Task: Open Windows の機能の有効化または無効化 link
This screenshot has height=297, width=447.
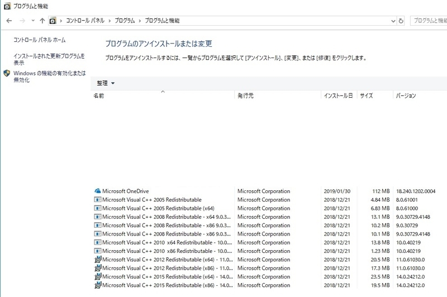Action: coord(50,76)
